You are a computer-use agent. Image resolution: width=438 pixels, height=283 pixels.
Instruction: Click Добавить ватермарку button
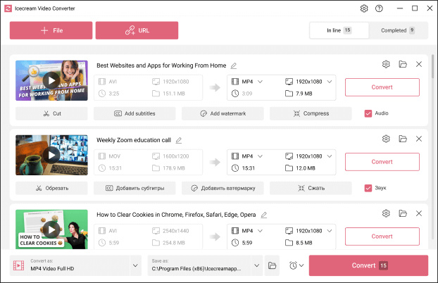click(x=223, y=188)
